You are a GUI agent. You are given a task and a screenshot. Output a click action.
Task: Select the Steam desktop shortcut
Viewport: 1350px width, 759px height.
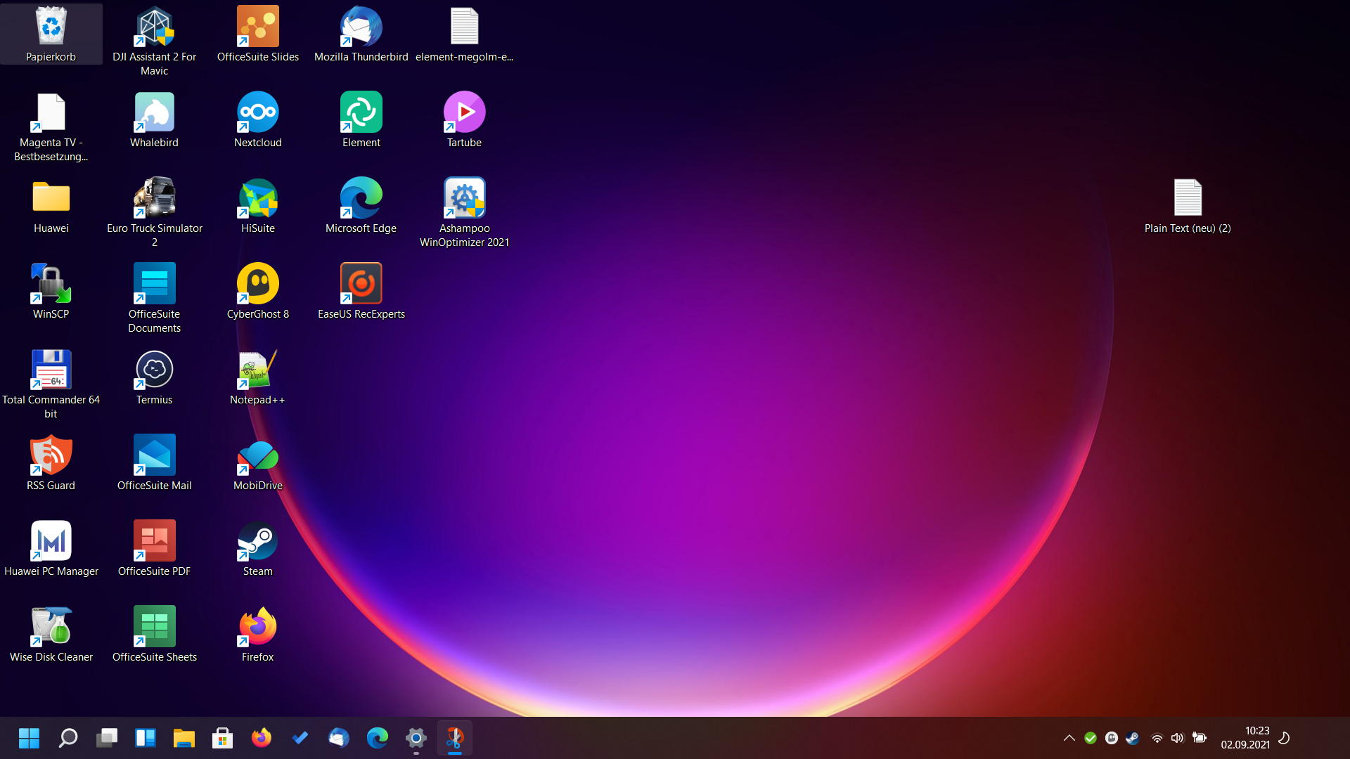(x=258, y=549)
